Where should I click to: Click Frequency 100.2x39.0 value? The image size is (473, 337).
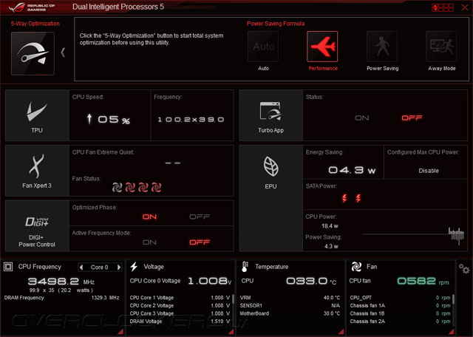click(x=191, y=120)
